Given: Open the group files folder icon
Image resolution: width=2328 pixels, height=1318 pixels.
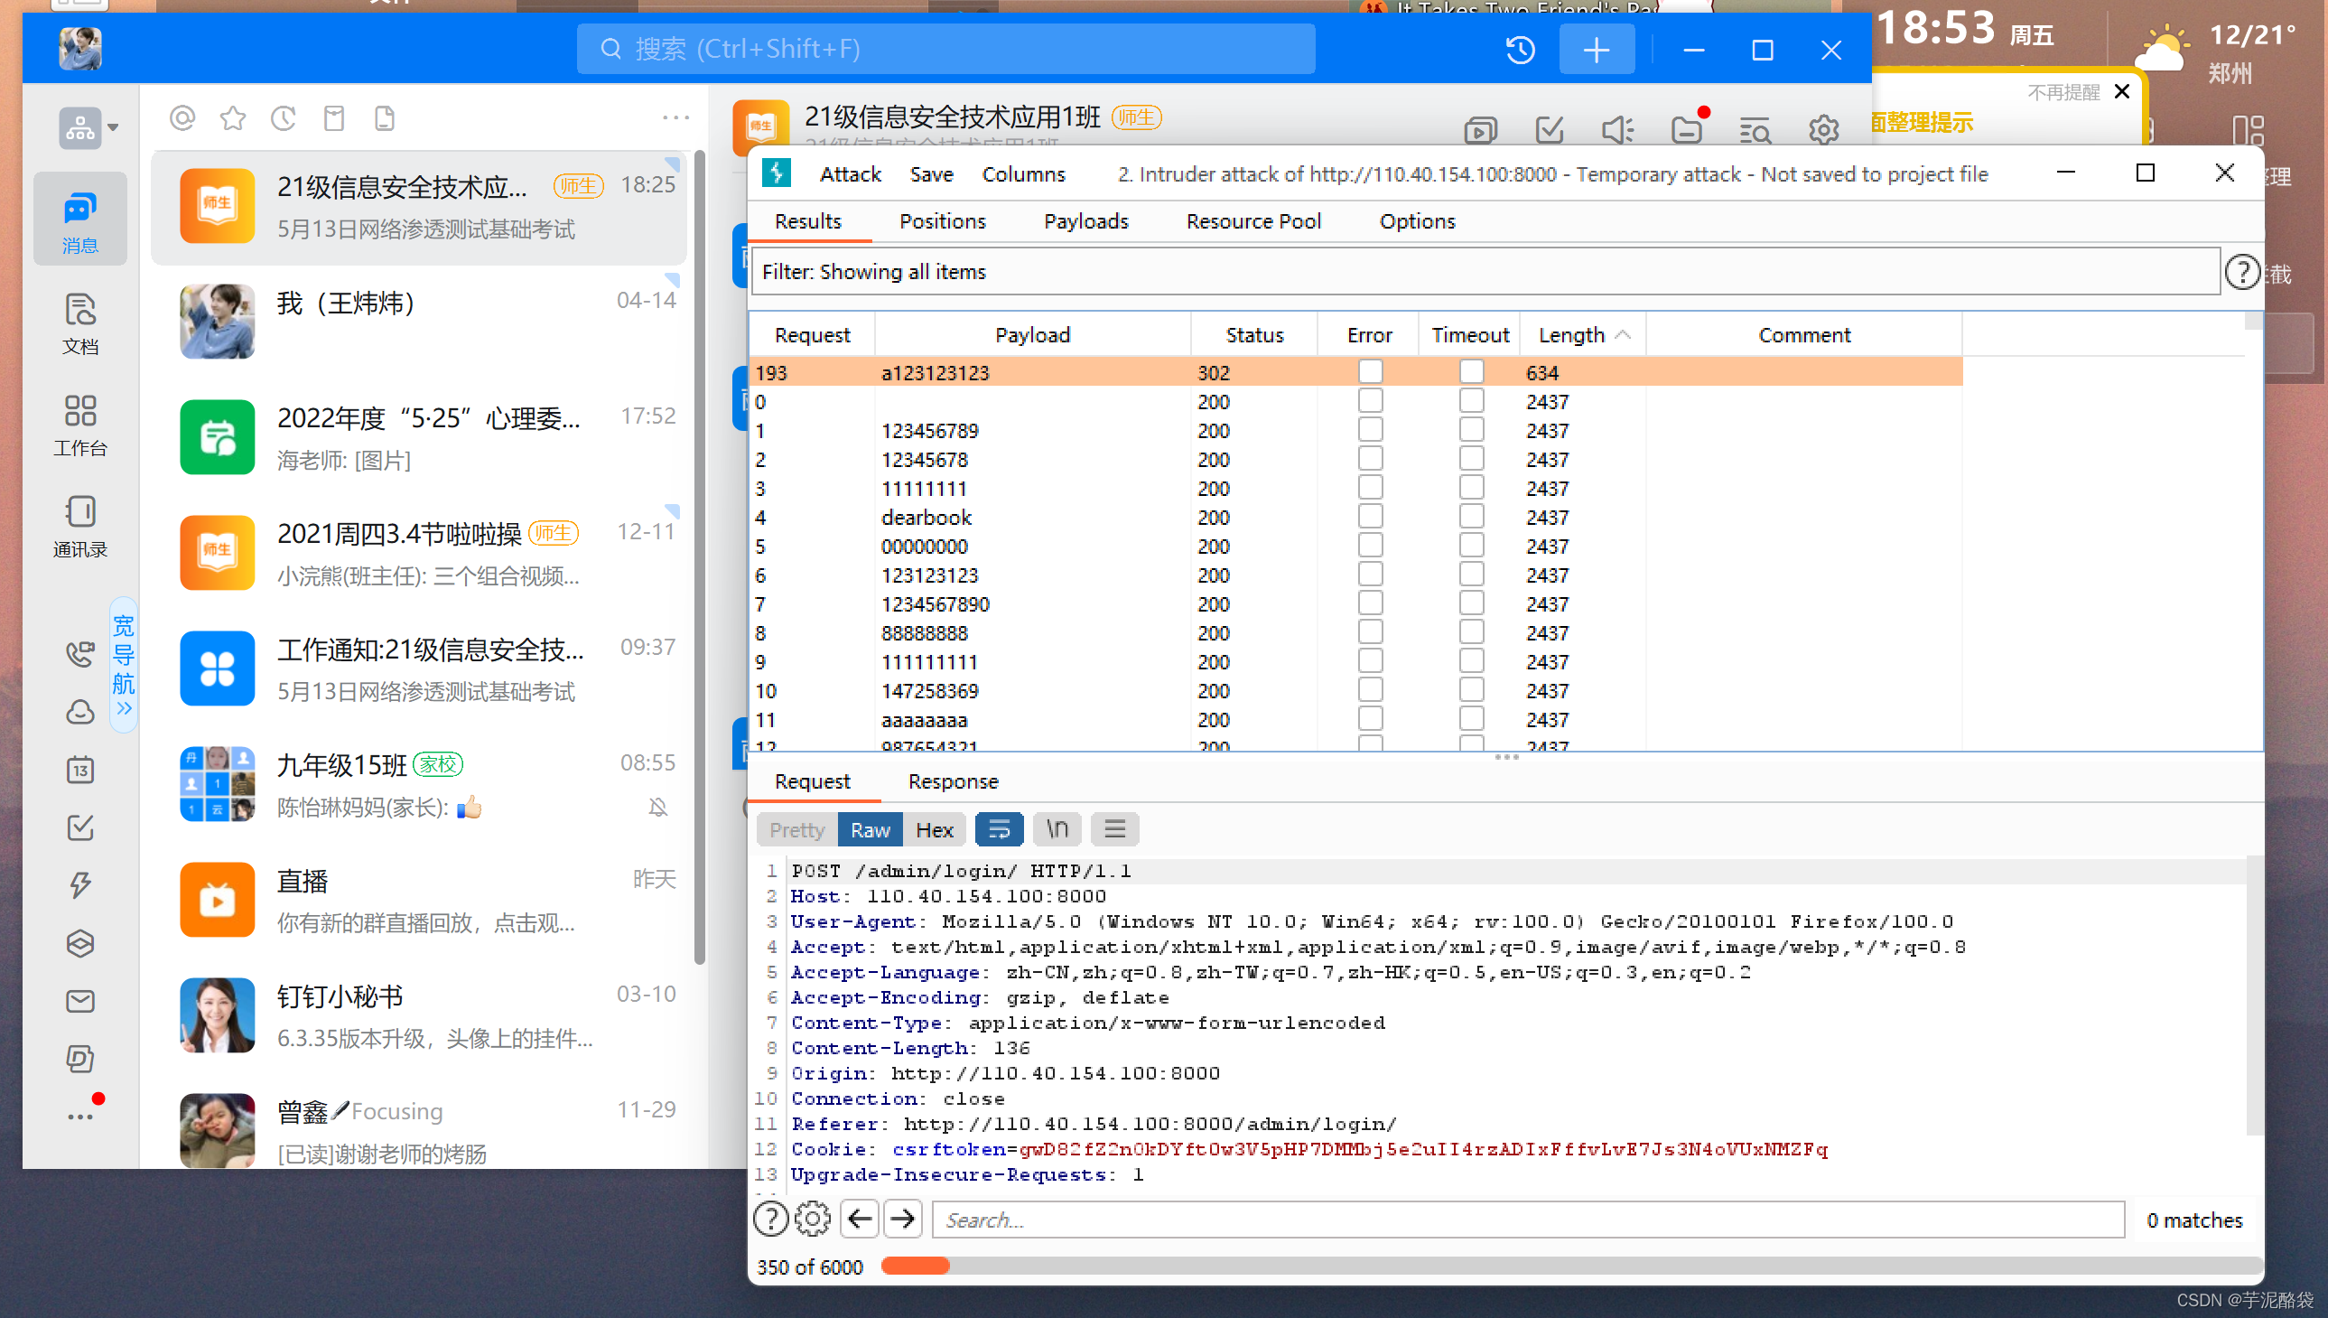Looking at the screenshot, I should click(x=1688, y=129).
